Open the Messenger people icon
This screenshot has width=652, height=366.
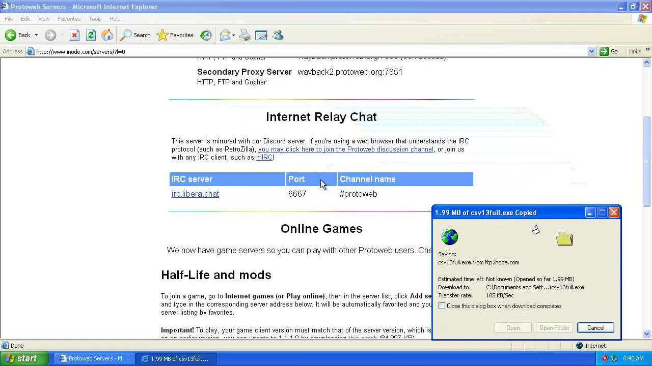coord(278,35)
